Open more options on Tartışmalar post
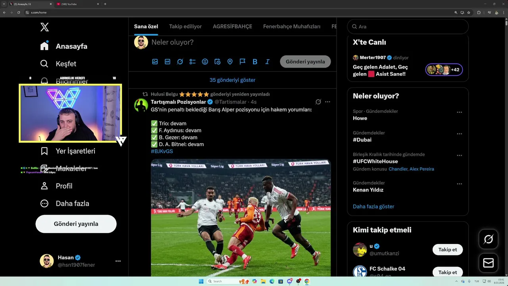Image resolution: width=508 pixels, height=286 pixels. tap(327, 102)
